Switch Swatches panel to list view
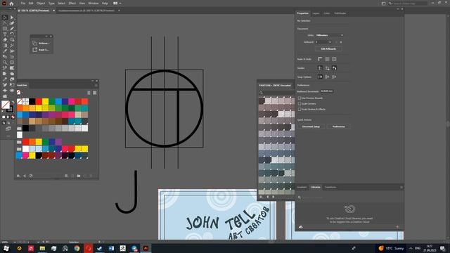This screenshot has height=253, width=450. (x=89, y=93)
